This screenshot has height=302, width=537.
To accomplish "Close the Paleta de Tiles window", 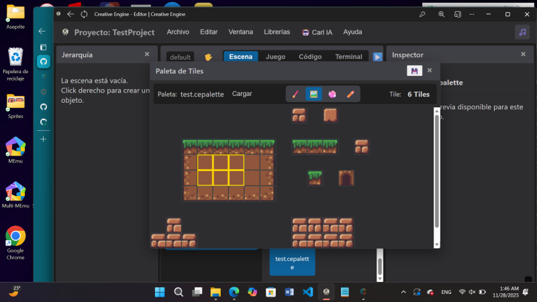I will point(430,70).
